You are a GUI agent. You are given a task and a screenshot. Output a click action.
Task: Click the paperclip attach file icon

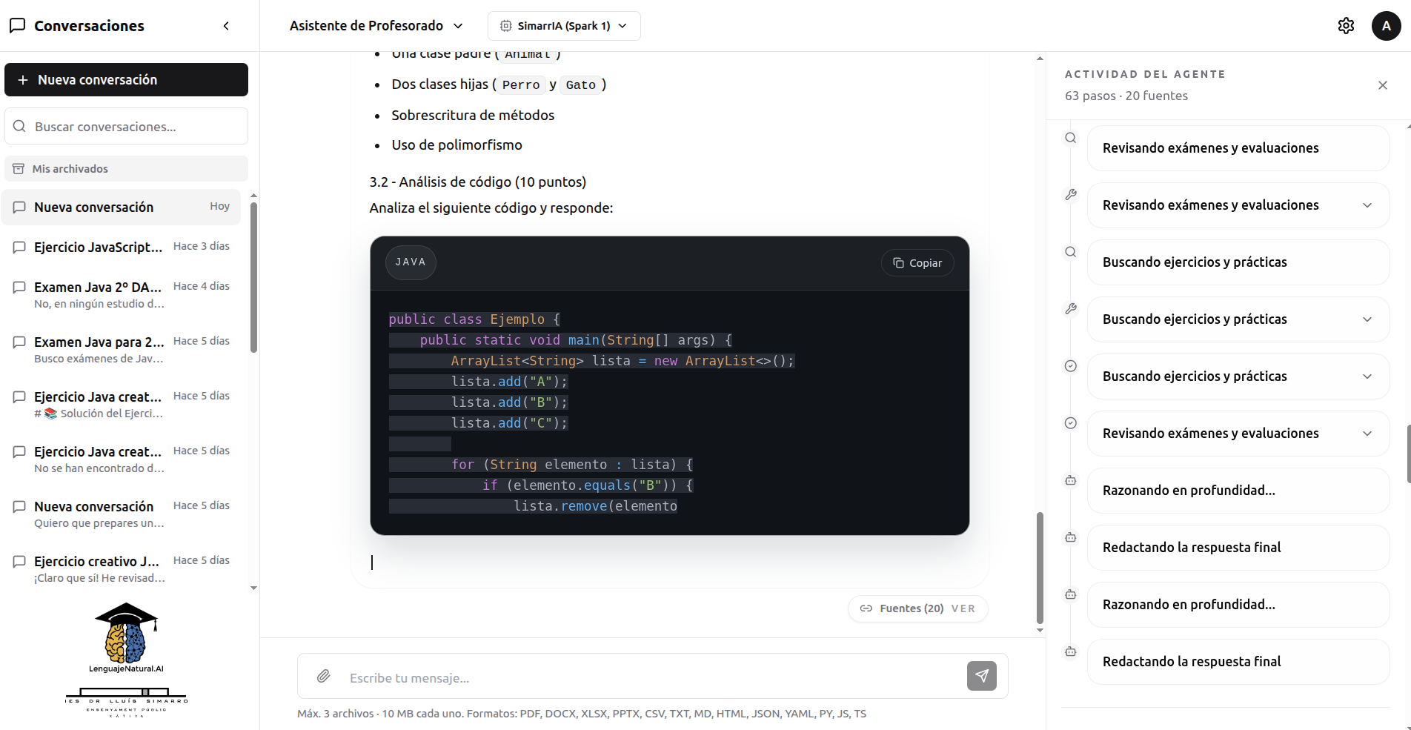pos(324,676)
